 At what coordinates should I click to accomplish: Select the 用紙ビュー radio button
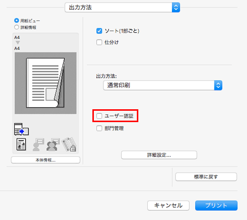pyautogui.click(x=17, y=21)
